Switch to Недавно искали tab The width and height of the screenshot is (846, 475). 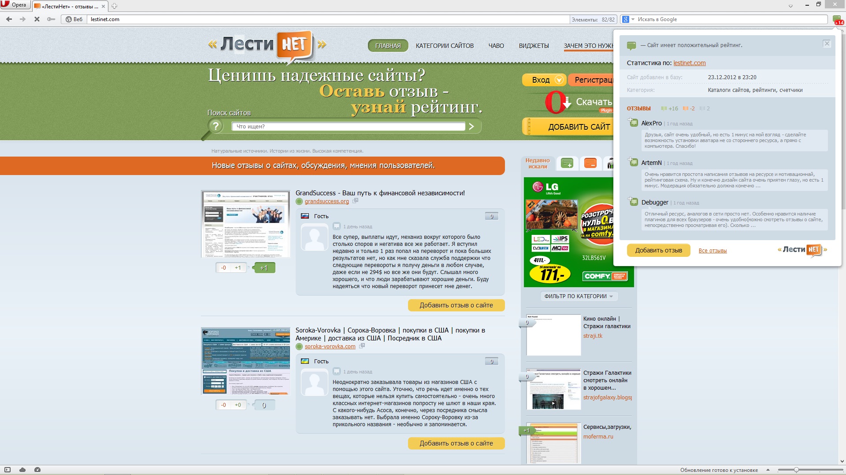(x=538, y=164)
